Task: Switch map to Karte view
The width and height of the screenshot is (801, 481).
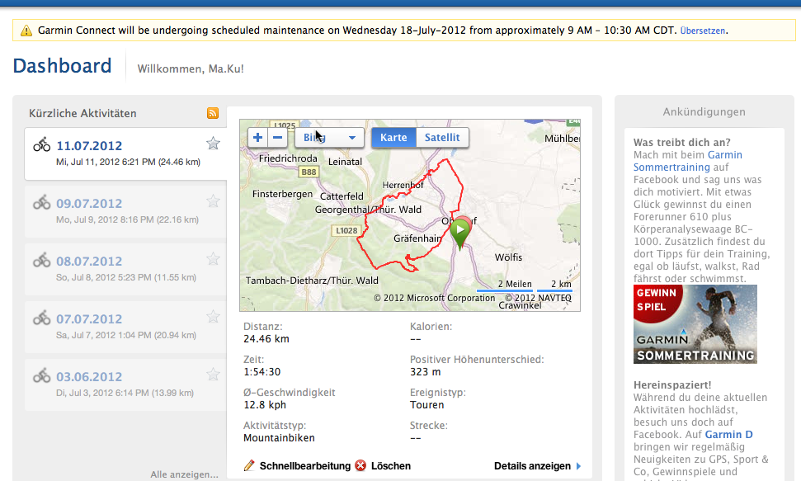Action: (x=393, y=138)
